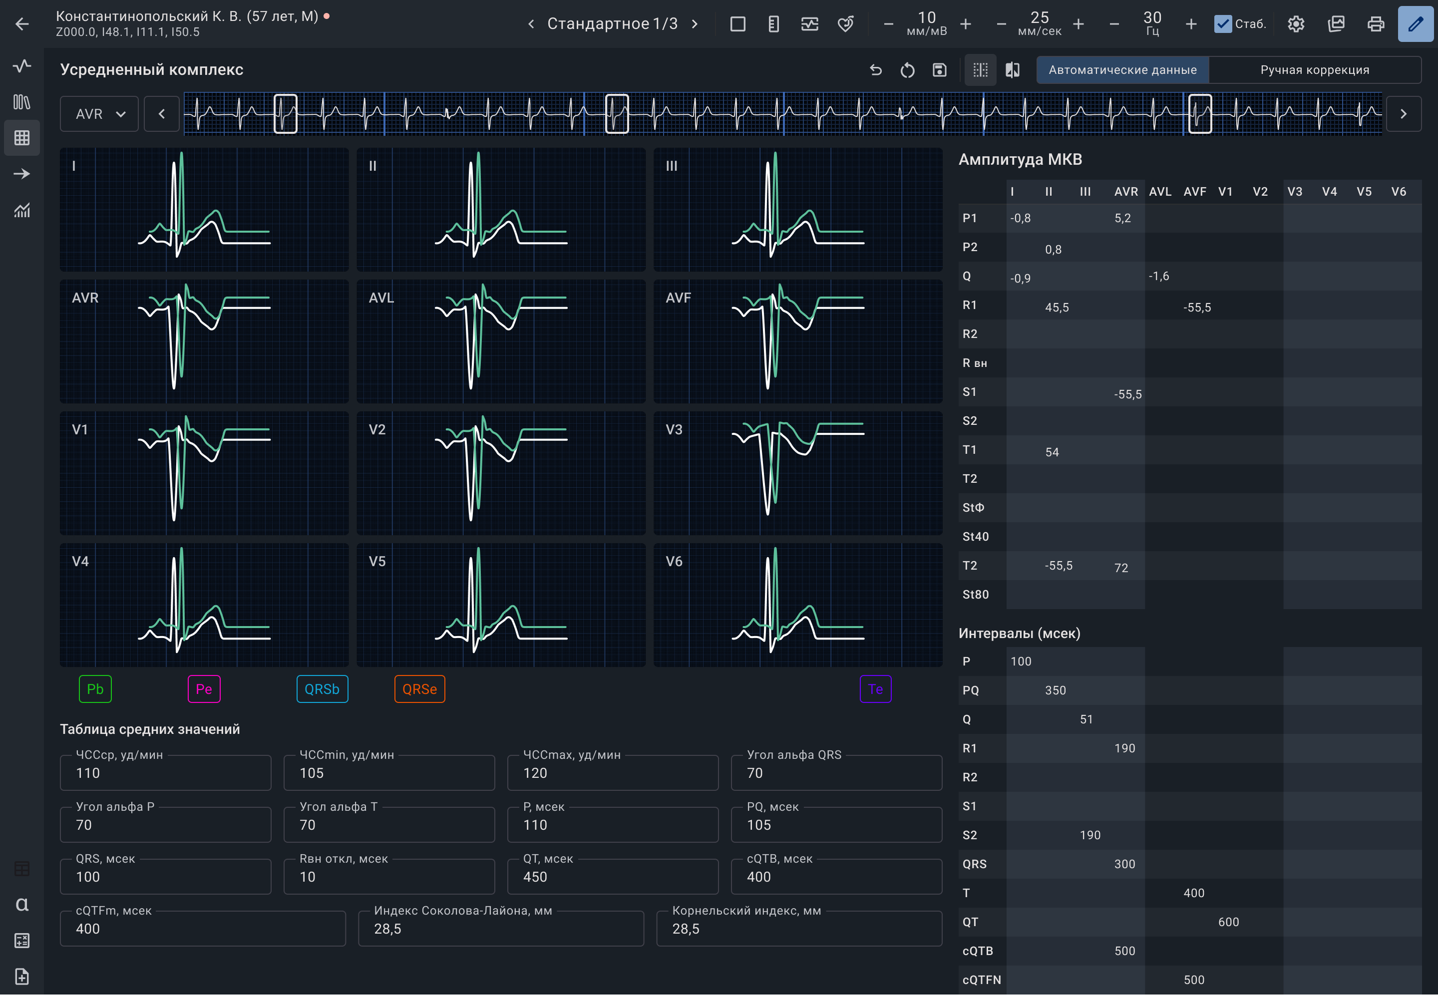1438x1000 pixels.
Task: Increase sweep speed мм/сек
Action: tap(1078, 24)
